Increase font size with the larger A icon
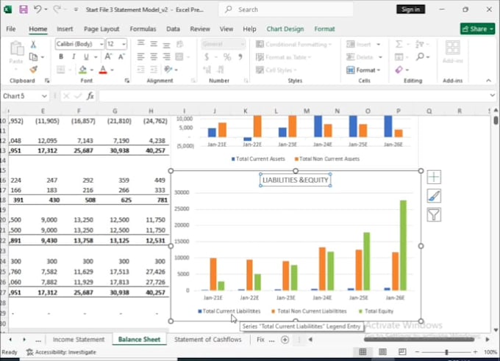The height and width of the screenshot is (361, 500). click(x=108, y=56)
